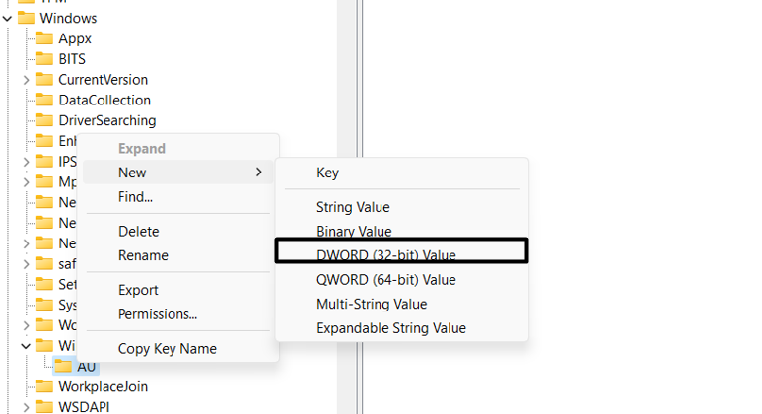Click the DriverSearching folder icon
The width and height of the screenshot is (762, 414).
tap(43, 120)
